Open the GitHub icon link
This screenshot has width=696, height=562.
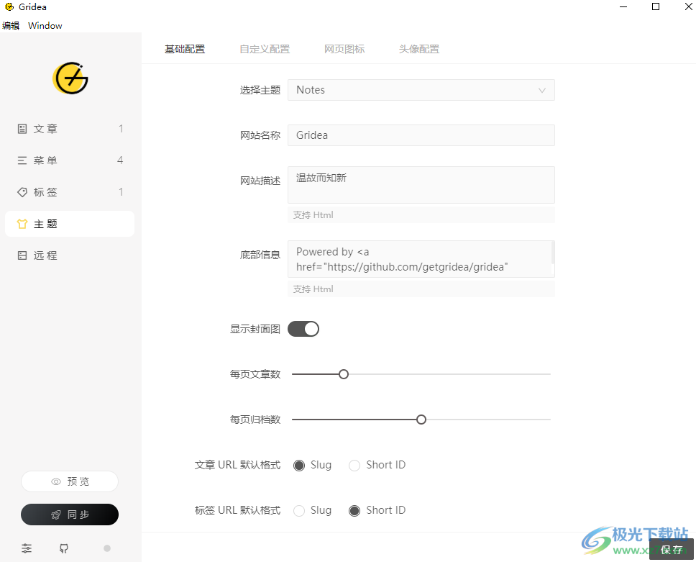coord(64,548)
